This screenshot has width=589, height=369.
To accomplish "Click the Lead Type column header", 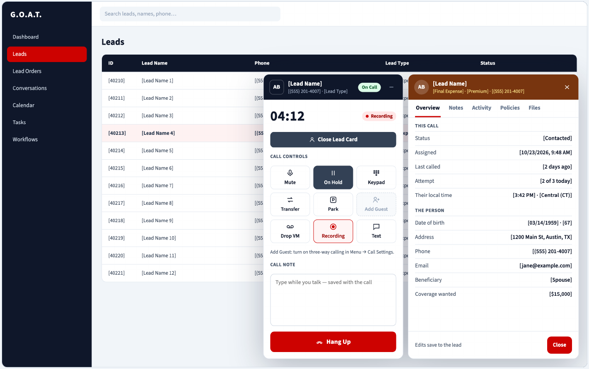I will point(397,63).
